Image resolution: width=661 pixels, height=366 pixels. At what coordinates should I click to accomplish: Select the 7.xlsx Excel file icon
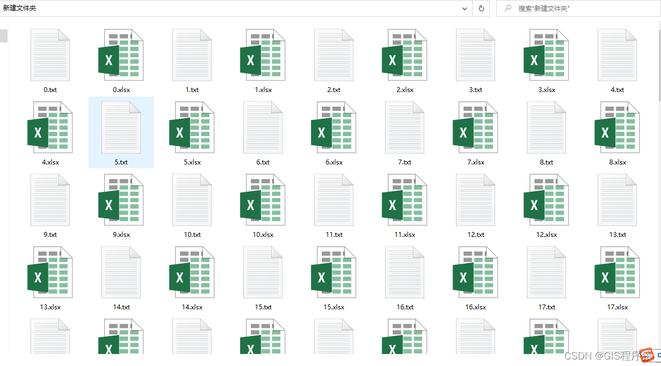tap(476, 127)
